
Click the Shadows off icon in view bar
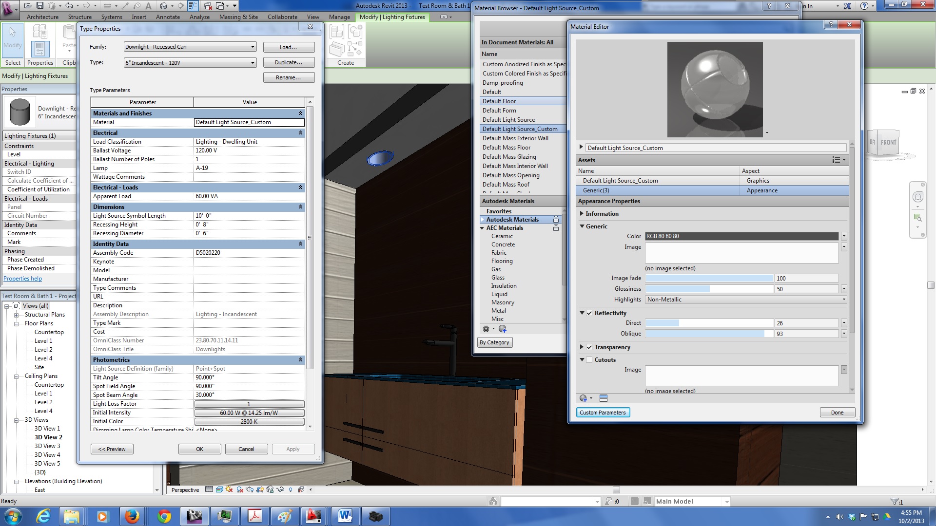[240, 489]
